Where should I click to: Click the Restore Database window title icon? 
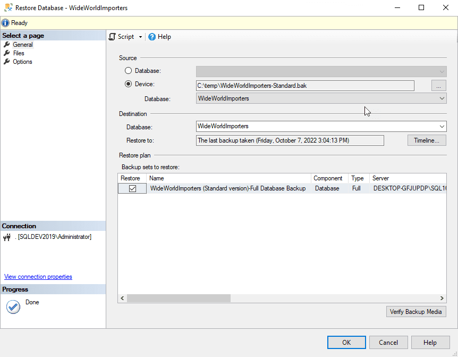tap(9, 7)
